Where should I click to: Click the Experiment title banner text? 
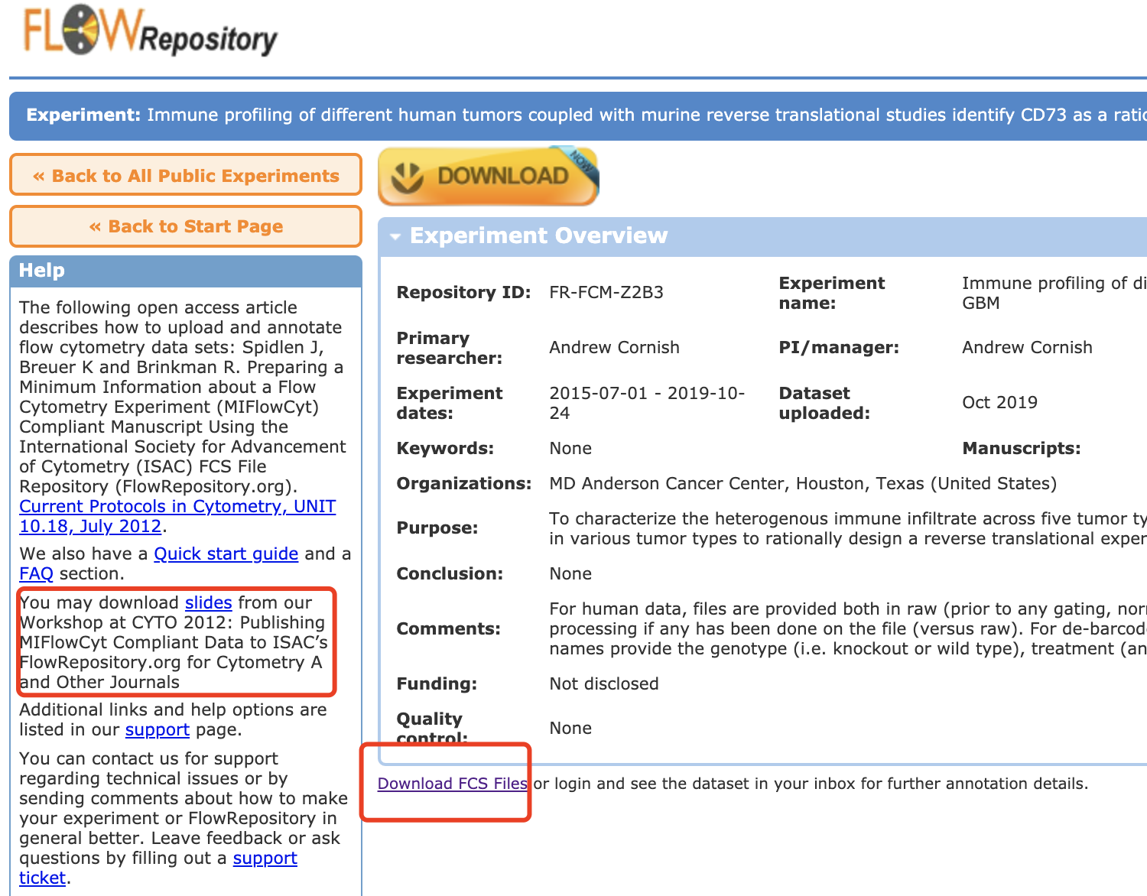point(586,115)
